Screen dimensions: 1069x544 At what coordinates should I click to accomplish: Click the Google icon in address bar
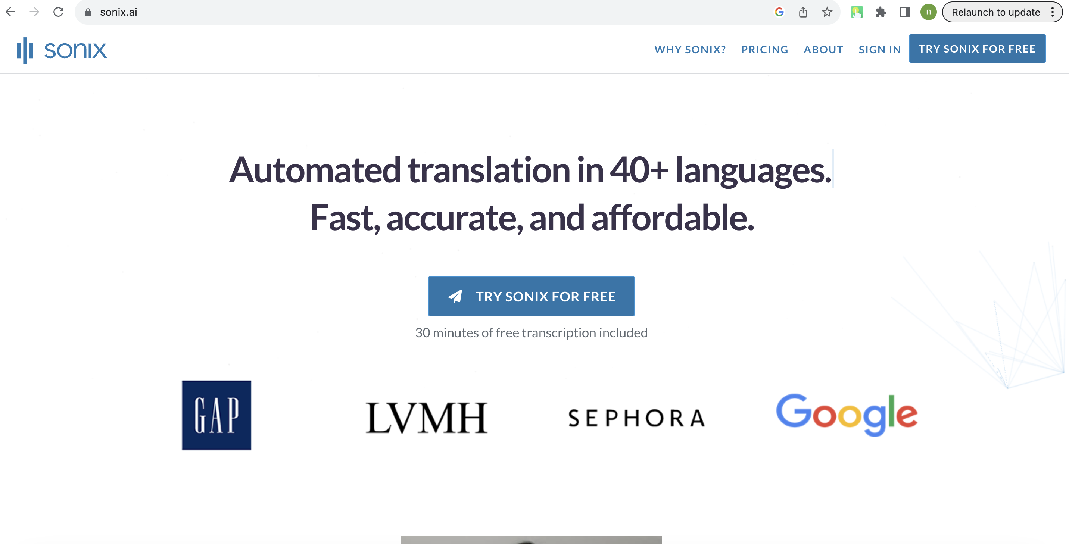point(779,12)
